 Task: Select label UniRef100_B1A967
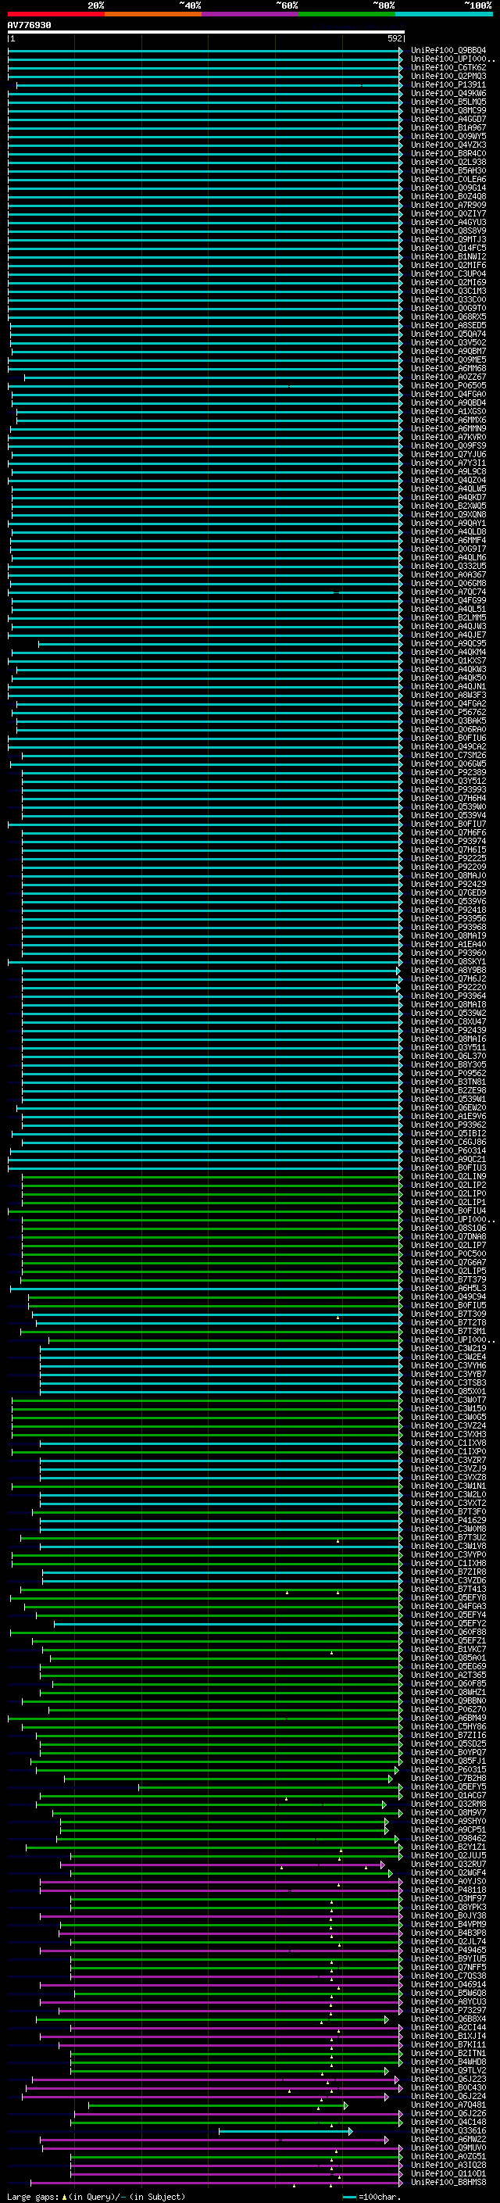tap(448, 127)
